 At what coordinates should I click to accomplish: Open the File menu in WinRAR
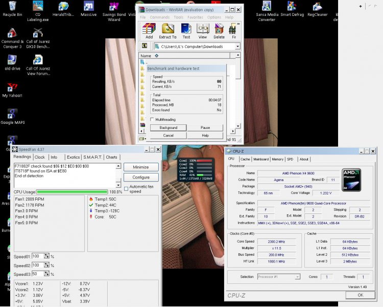143,17
